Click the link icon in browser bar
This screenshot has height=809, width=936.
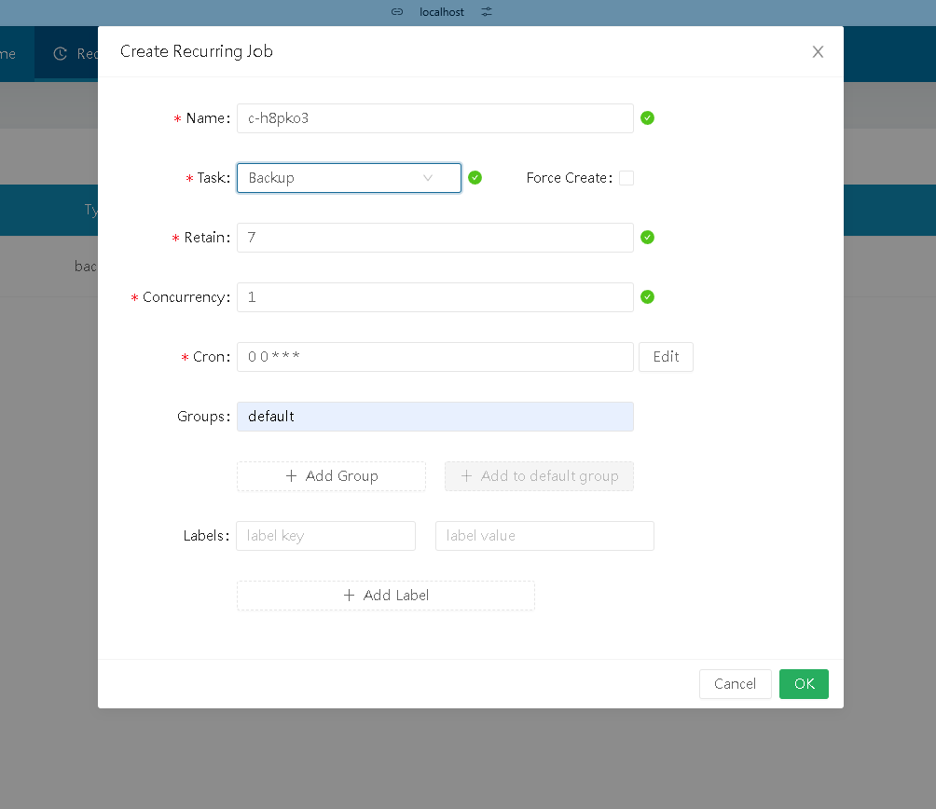(397, 12)
